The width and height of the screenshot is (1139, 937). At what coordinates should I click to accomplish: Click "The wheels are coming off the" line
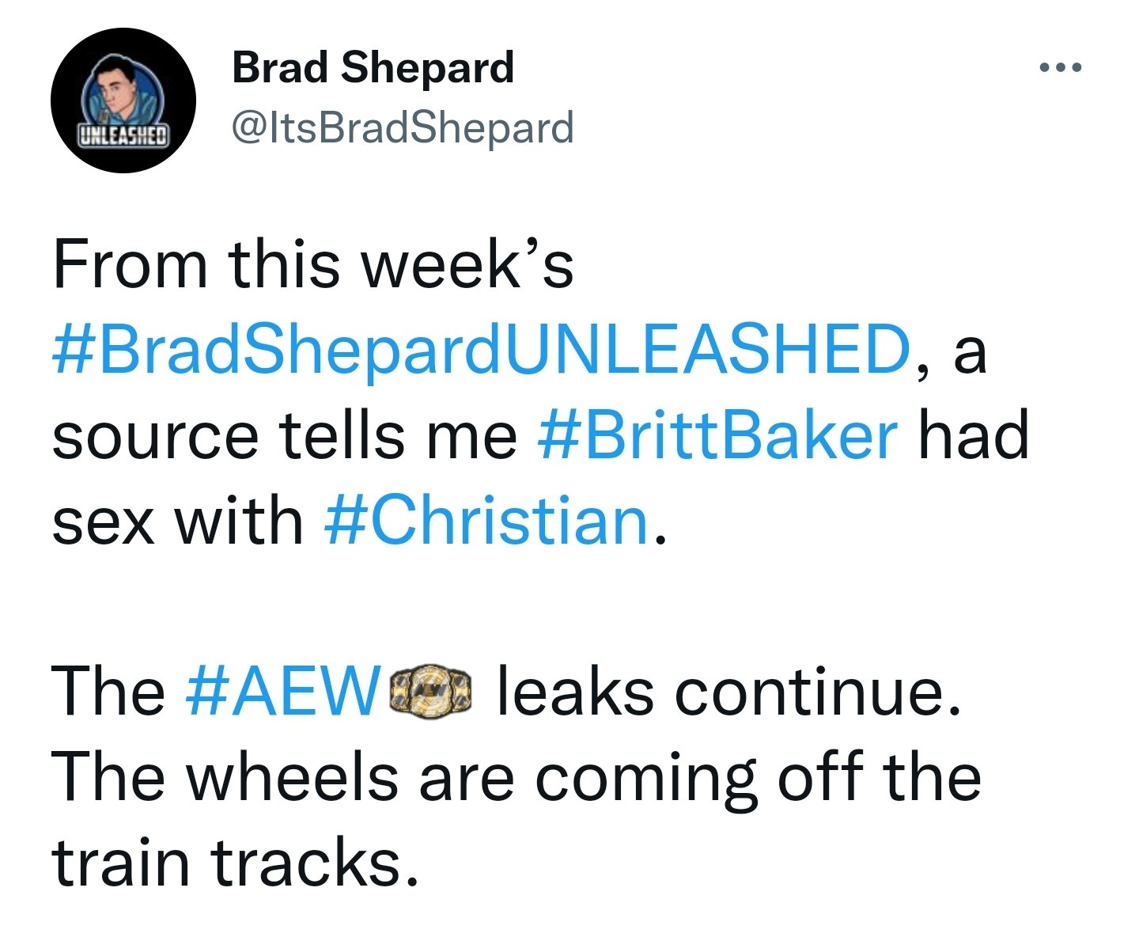tap(516, 776)
